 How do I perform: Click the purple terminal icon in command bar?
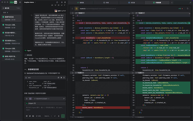pyautogui.click(x=30, y=99)
